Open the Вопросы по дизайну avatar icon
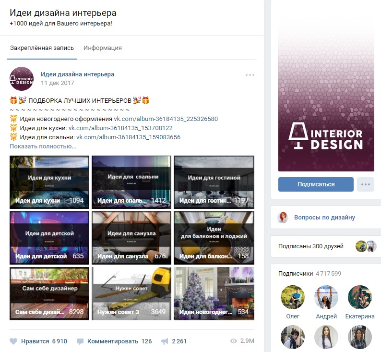The height and width of the screenshot is (352, 381). click(283, 218)
